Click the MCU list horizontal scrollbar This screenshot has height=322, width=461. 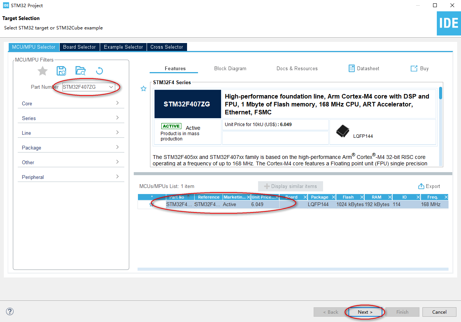coord(293,269)
